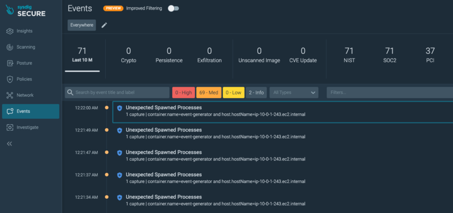The height and width of the screenshot is (213, 453).
Task: Select the Crypto counter
Action: coord(129,55)
